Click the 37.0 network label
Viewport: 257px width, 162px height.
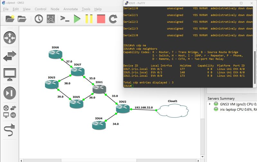(x=69, y=62)
